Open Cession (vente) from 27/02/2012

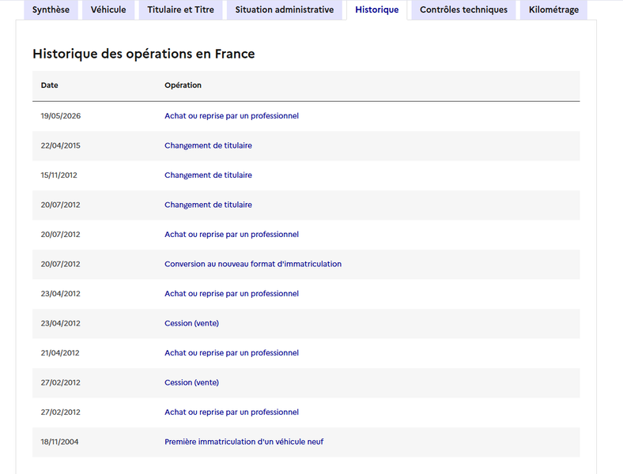(x=191, y=382)
